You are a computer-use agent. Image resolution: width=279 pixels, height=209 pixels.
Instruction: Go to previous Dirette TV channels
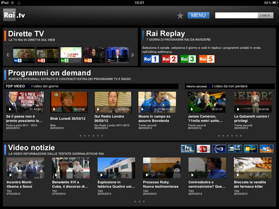click(8, 55)
